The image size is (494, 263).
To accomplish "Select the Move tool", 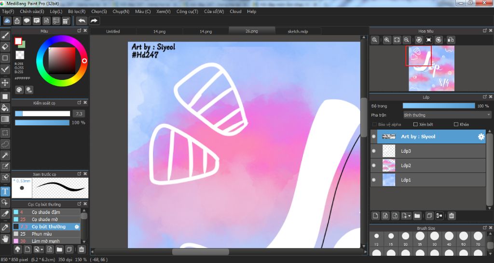I will (x=5, y=83).
